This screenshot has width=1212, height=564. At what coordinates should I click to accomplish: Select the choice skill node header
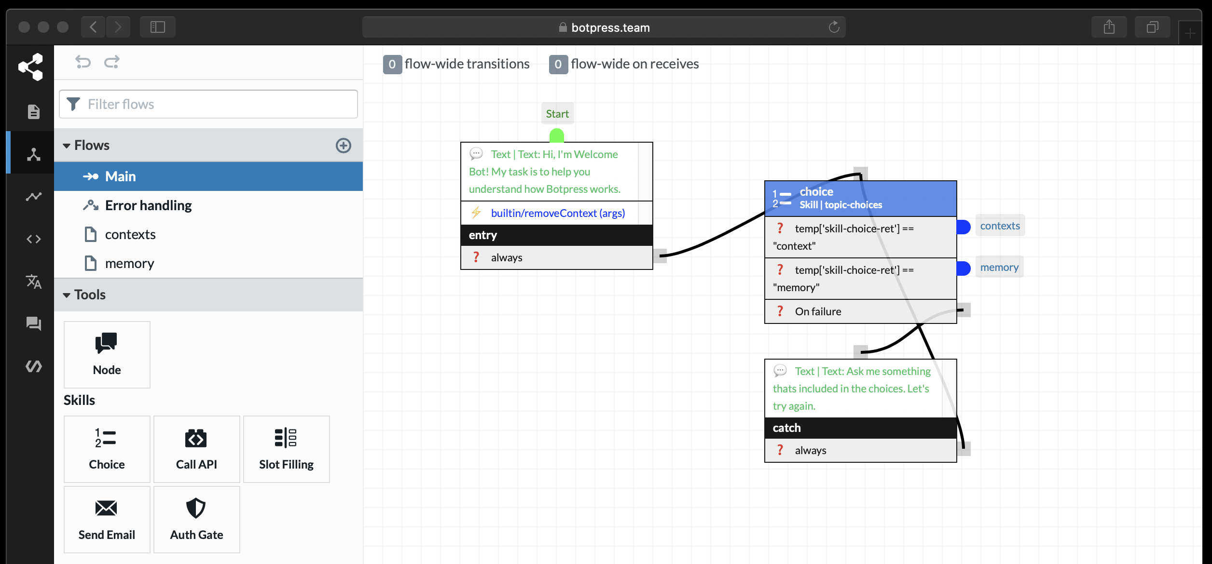861,199
